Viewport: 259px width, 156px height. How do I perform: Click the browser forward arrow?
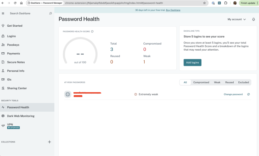tap(9, 3)
